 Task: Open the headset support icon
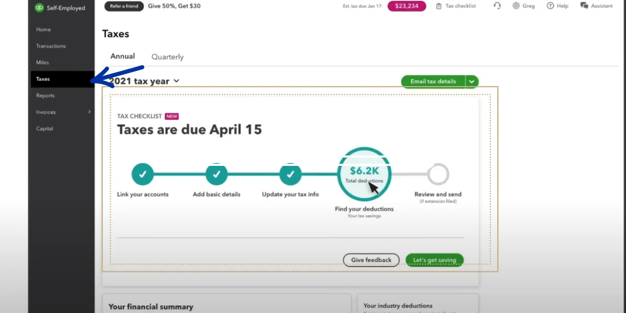tap(497, 6)
